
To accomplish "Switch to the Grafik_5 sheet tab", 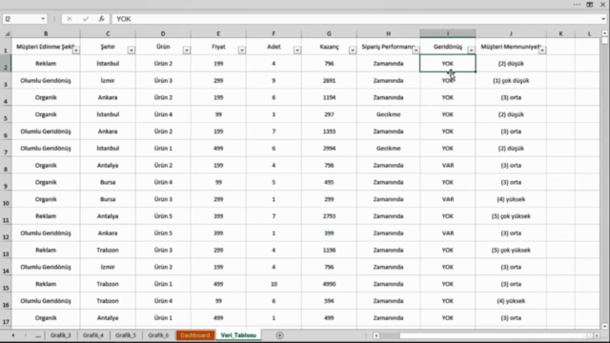I will pyautogui.click(x=126, y=335).
